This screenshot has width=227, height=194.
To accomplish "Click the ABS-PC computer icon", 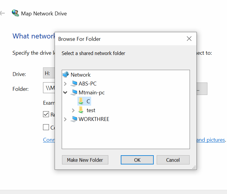I will click(x=74, y=83).
